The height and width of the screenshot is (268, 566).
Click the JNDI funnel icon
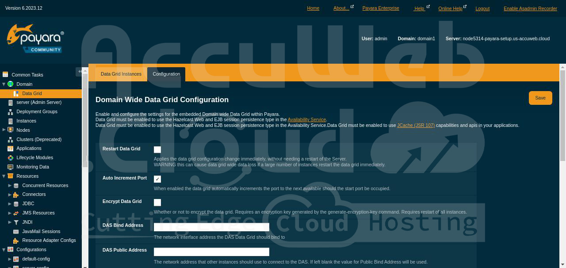coord(16,222)
